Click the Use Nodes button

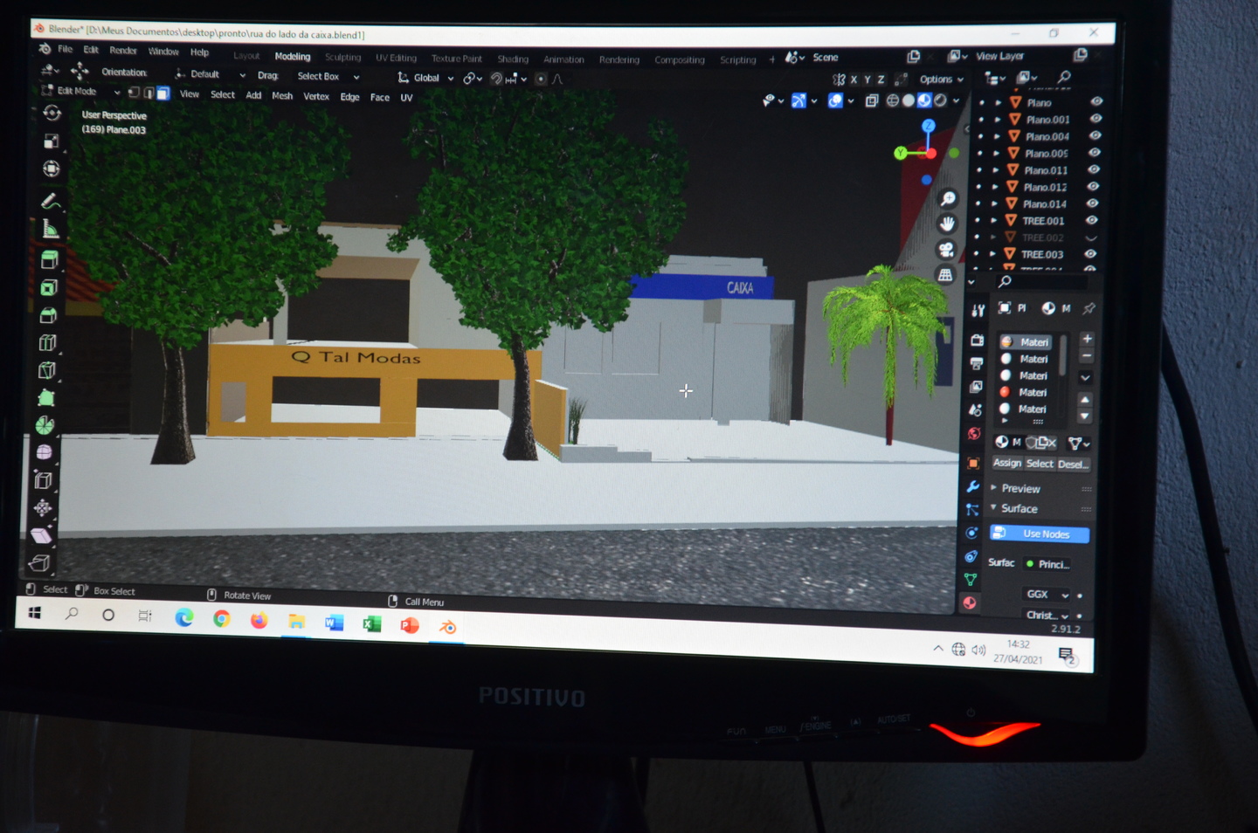click(1040, 534)
